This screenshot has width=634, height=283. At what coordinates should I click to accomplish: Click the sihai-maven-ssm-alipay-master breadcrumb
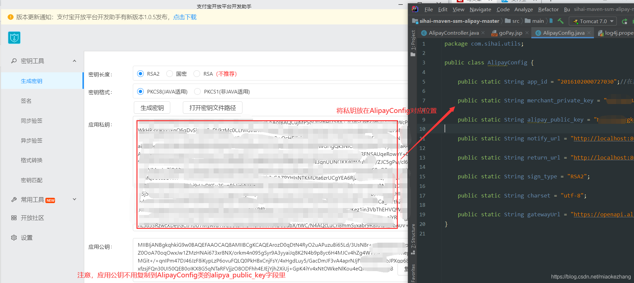pos(459,21)
